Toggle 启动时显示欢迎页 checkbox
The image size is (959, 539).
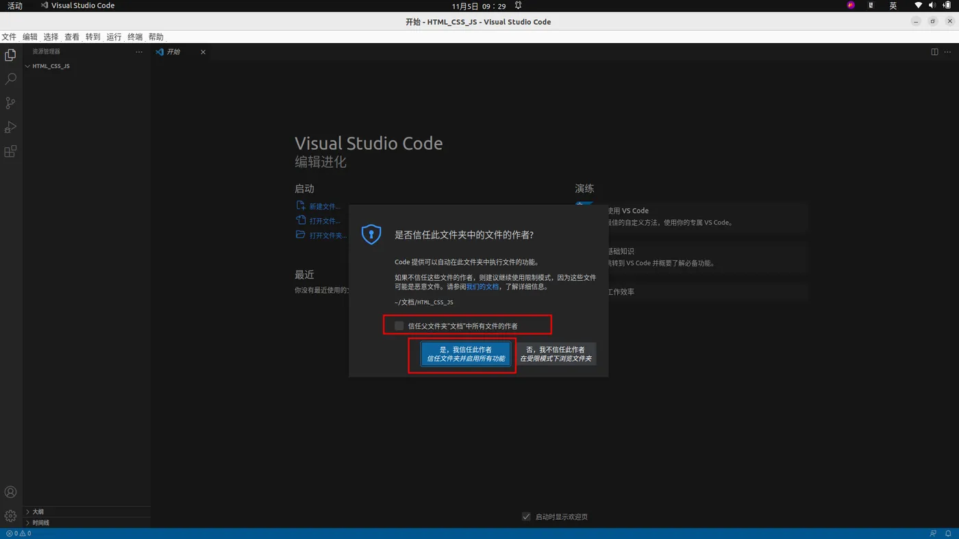point(526,516)
